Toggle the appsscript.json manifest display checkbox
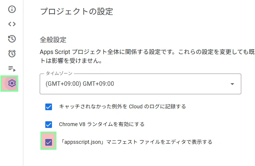The height and width of the screenshot is (166, 255). tap(49, 142)
